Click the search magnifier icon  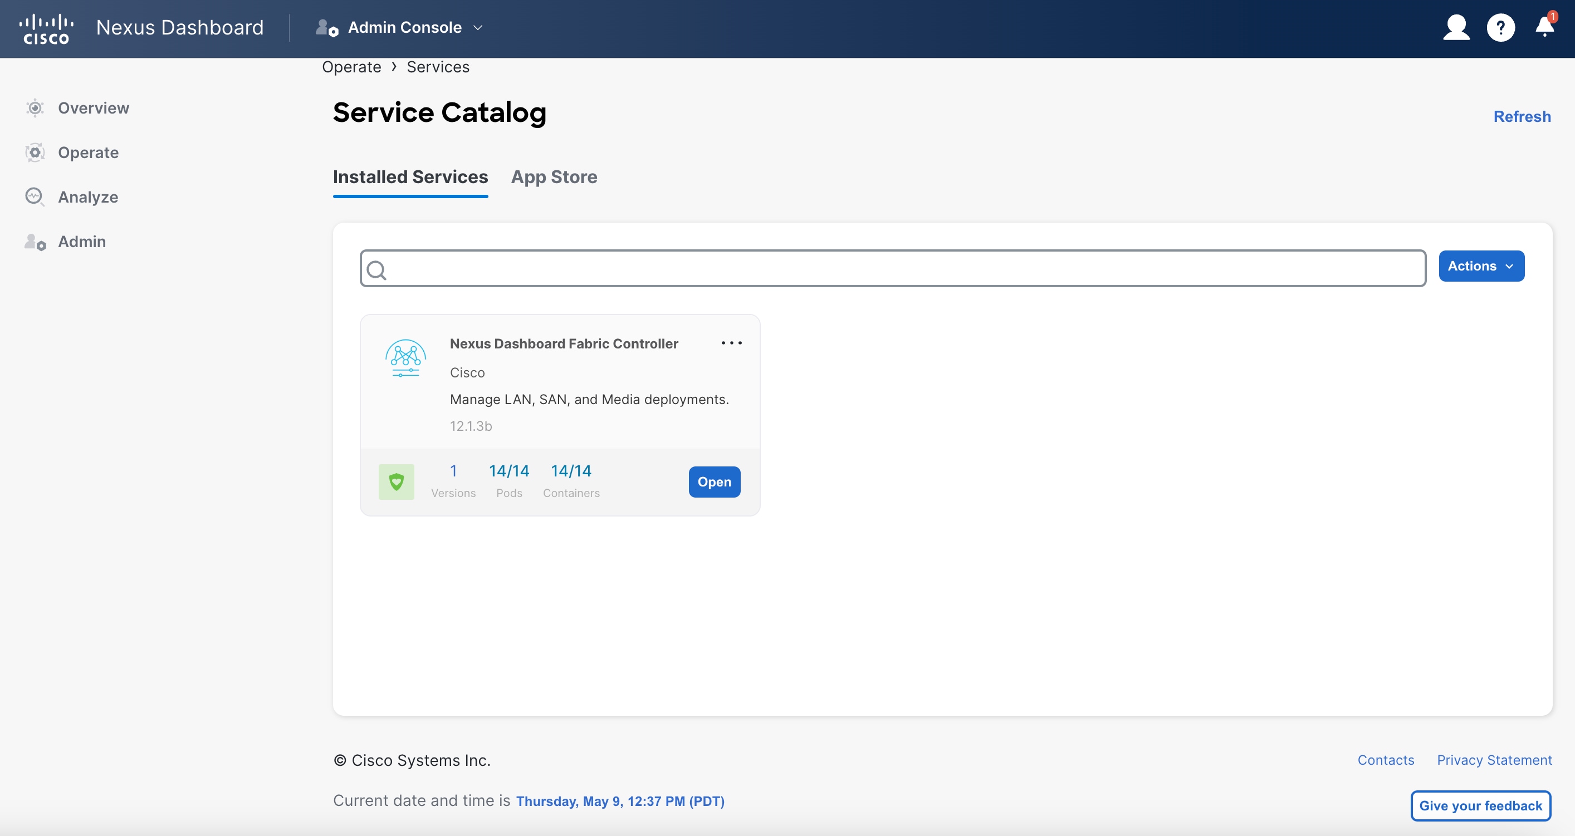376,269
